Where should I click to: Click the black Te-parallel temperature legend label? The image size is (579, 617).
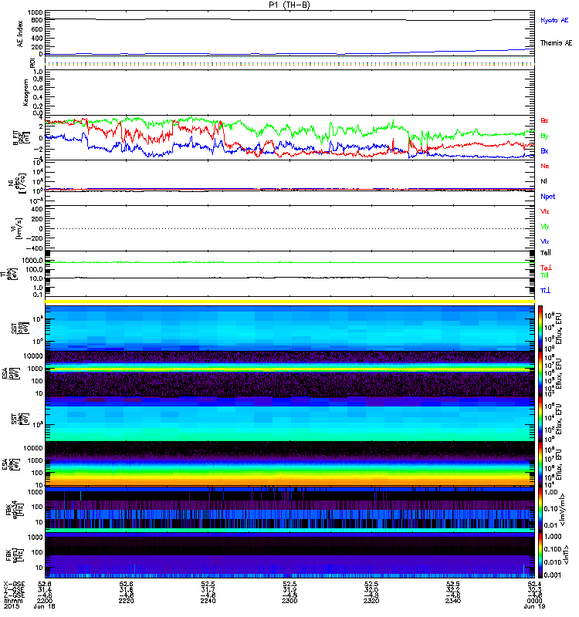tap(546, 252)
